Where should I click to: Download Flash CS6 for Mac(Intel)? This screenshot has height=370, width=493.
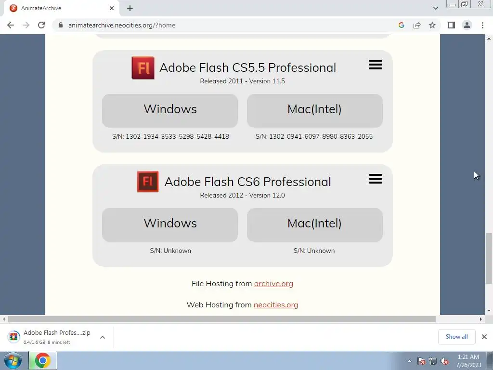[x=315, y=225]
